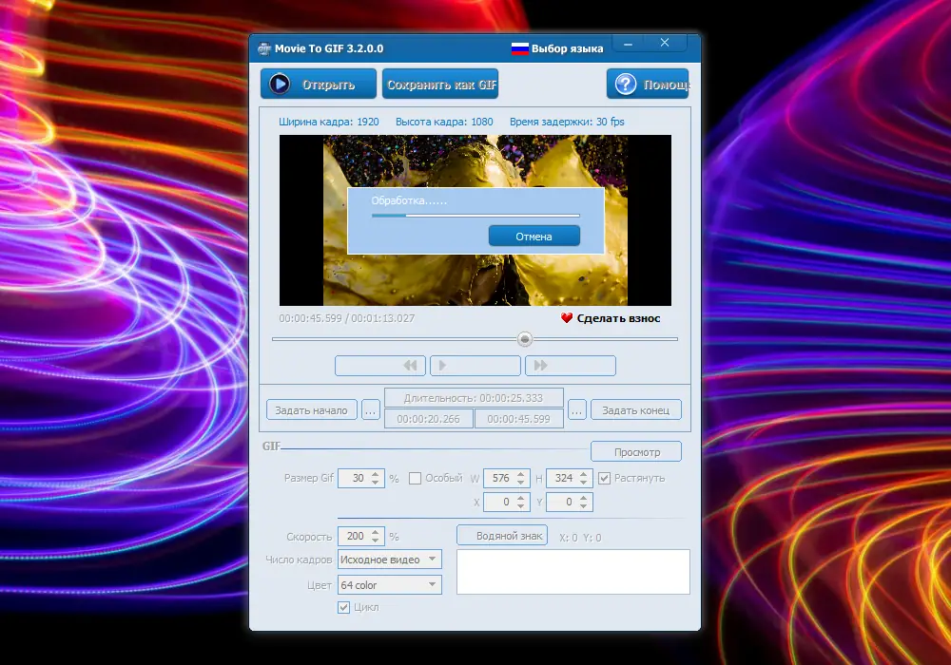Viewport: 951px width, 665px height.
Task: Open the Помощь help button
Action: point(648,85)
